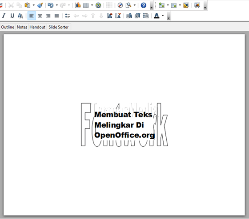249x219 pixels.
Task: Click the Copy icon
Action: (19, 5)
